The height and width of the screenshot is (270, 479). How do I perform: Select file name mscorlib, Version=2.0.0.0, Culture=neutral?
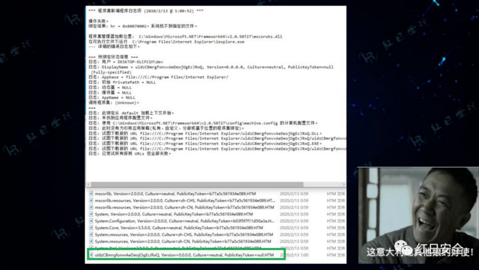coord(175,194)
